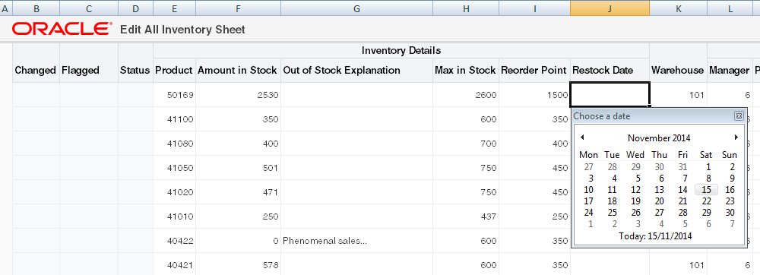
Task: Click Today: 15/11/2014 link
Action: point(655,236)
